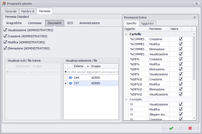Click the Allegare doc... permission cell
Image resolution: width=202 pixels, height=134 pixels.
pos(159,114)
